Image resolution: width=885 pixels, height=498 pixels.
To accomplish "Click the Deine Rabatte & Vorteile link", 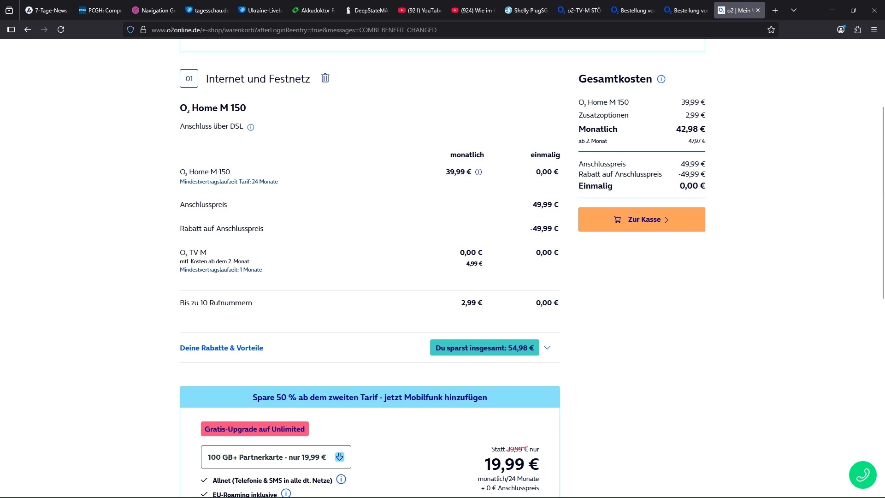I will coord(221,348).
